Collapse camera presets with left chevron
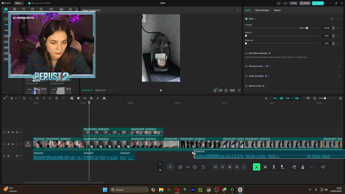The height and width of the screenshot is (194, 345). coord(244,167)
